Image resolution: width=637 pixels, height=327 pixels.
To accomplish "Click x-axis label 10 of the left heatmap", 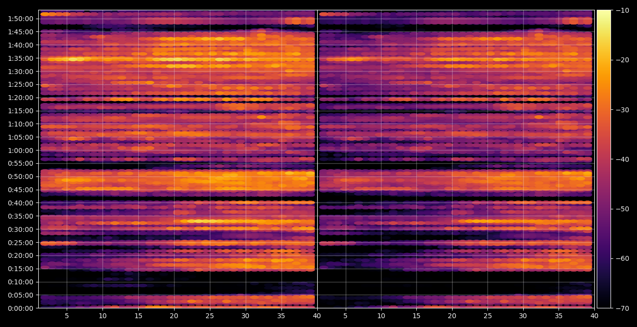I will (102, 316).
